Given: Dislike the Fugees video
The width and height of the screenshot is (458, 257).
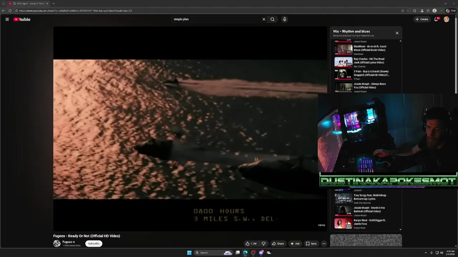Looking at the screenshot, I should (264, 243).
